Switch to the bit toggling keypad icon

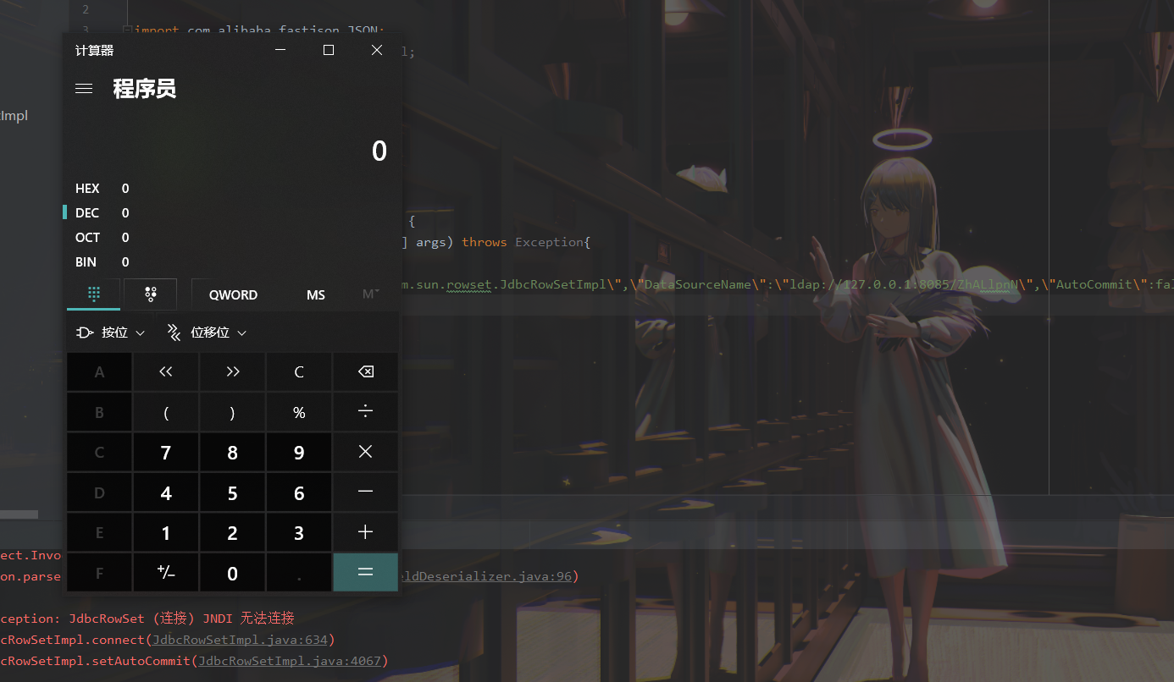click(151, 294)
